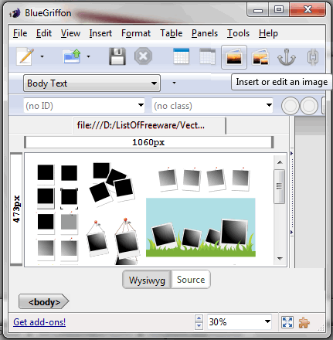333x340 pixels.
Task: Click the stop loading X icon
Action: 143,56
